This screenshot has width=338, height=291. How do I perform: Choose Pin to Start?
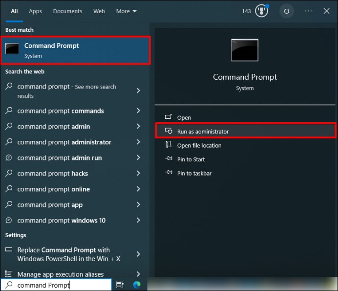[245, 159]
